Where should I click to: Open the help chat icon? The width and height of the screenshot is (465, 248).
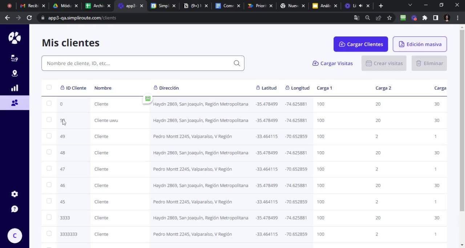tap(15, 209)
